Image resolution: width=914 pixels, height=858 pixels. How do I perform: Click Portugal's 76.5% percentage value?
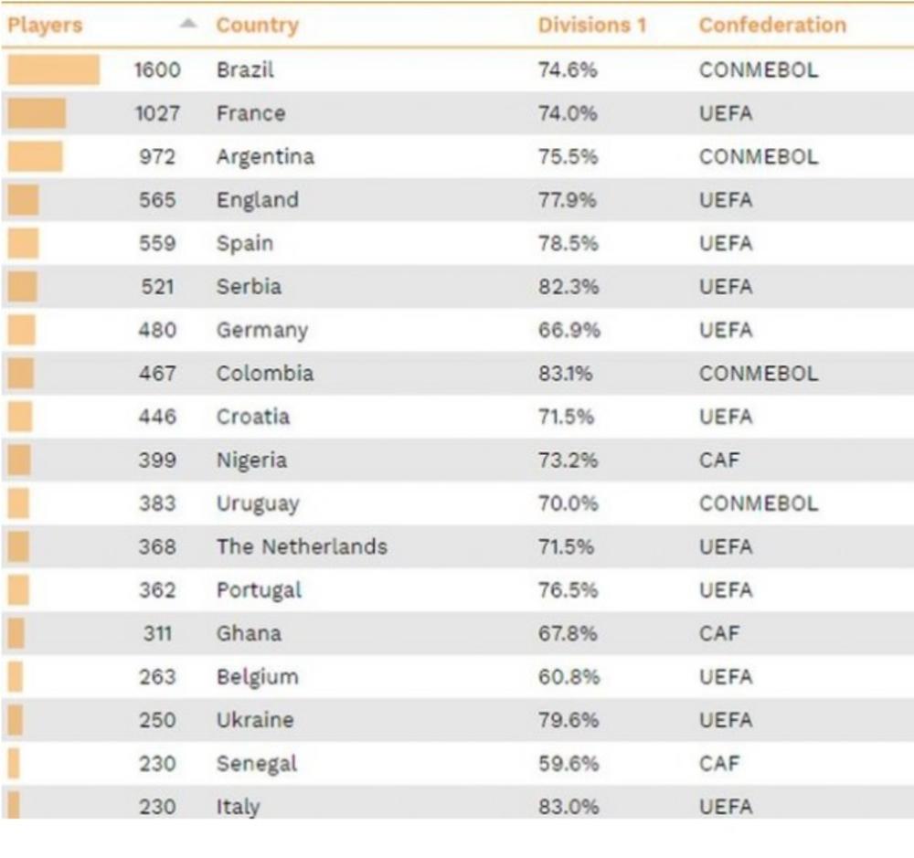point(568,590)
